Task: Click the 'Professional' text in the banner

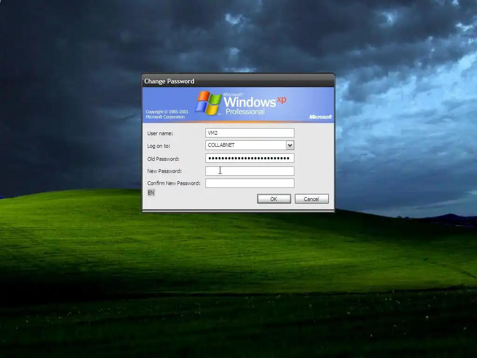Action: [245, 112]
